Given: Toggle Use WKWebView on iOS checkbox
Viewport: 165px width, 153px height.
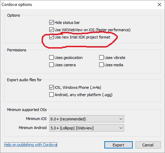Looking at the screenshot, I should (x=51, y=30).
